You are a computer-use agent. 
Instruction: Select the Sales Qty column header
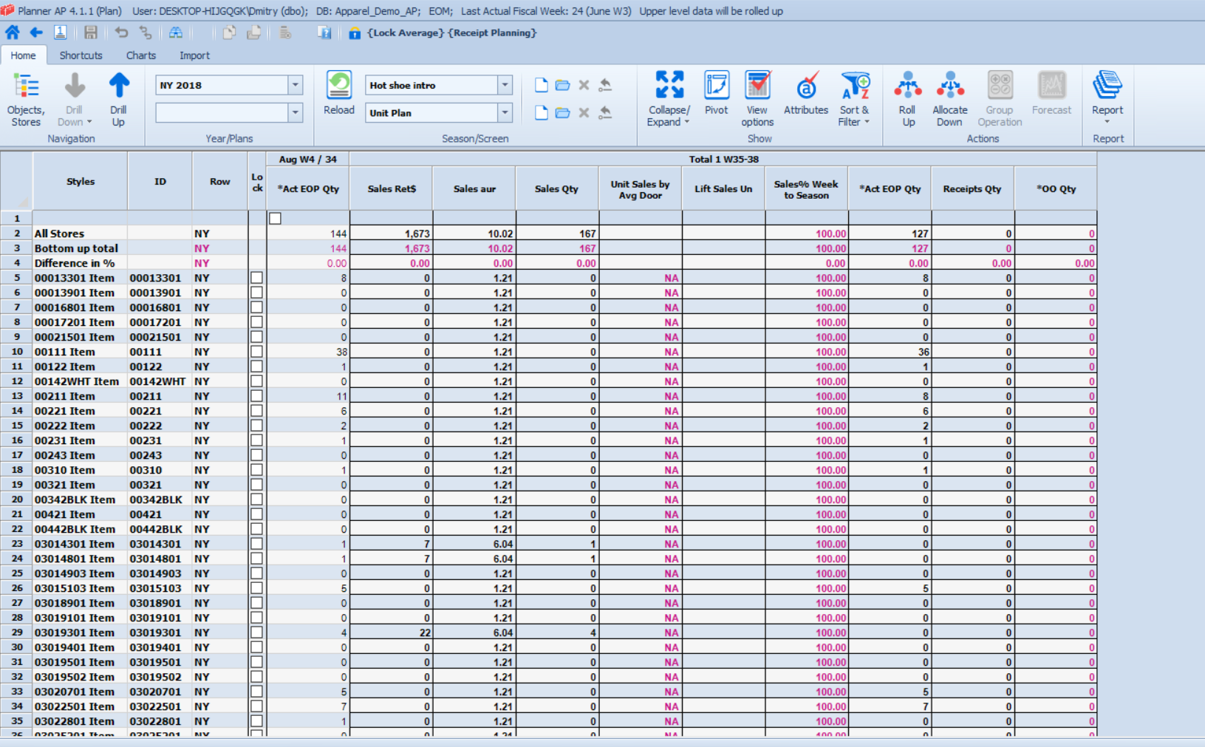coord(556,188)
